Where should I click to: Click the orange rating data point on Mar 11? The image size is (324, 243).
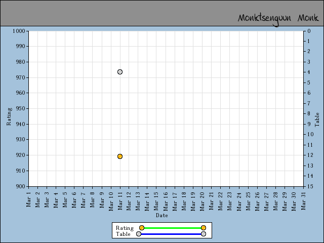[120, 156]
